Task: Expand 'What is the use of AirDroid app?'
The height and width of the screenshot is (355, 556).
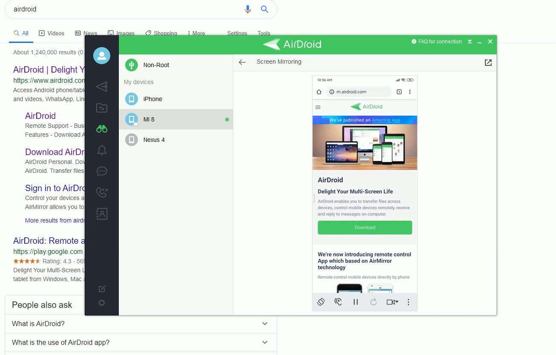Action: pyautogui.click(x=141, y=342)
